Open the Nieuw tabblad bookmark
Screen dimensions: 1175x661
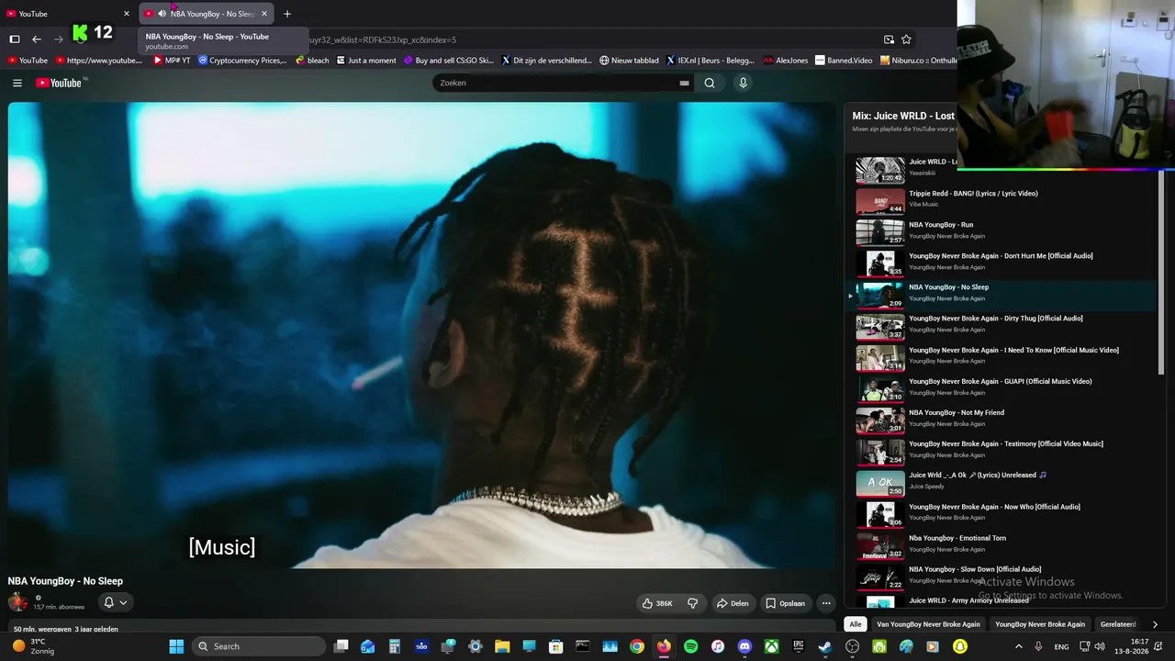629,61
